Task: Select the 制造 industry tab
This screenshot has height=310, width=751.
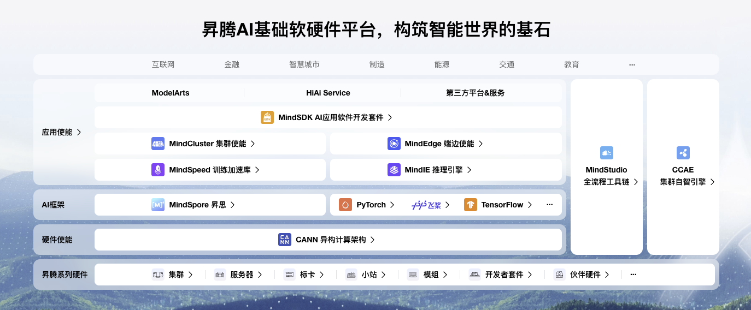Action: 377,64
